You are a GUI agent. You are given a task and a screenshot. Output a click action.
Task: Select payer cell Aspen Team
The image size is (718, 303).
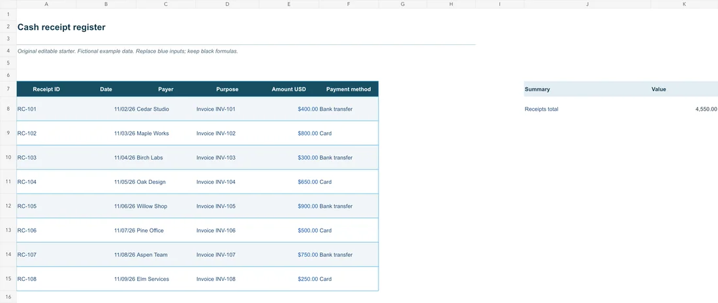click(166, 255)
